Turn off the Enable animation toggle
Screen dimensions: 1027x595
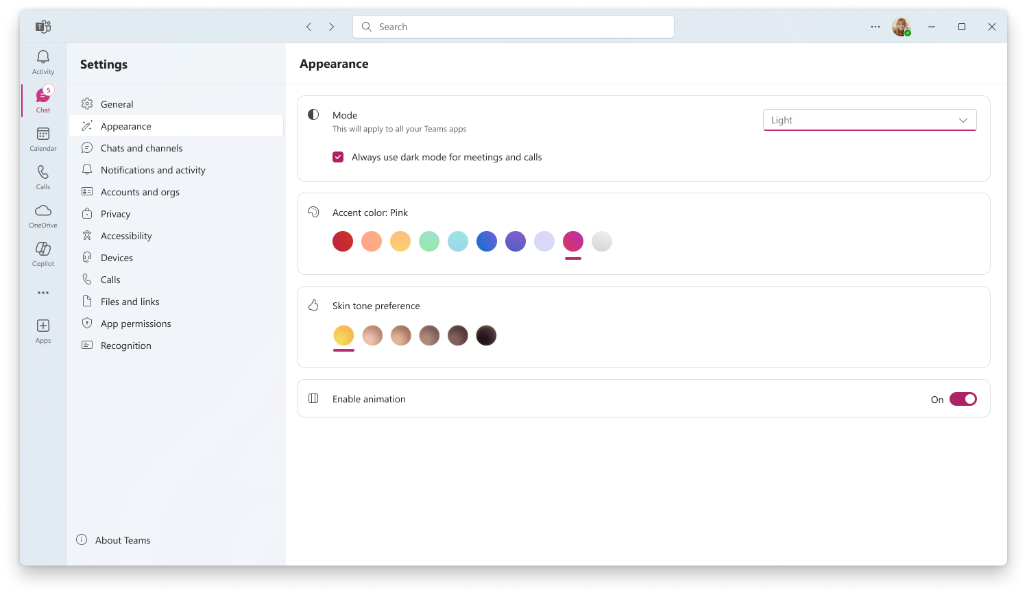(963, 399)
